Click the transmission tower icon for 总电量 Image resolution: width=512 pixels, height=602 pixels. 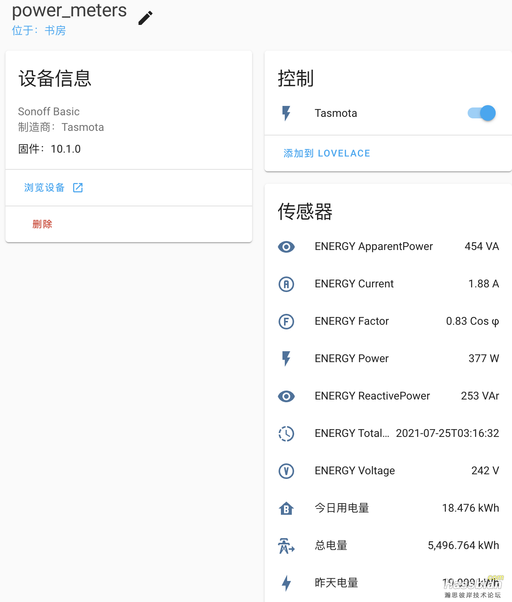click(x=286, y=546)
